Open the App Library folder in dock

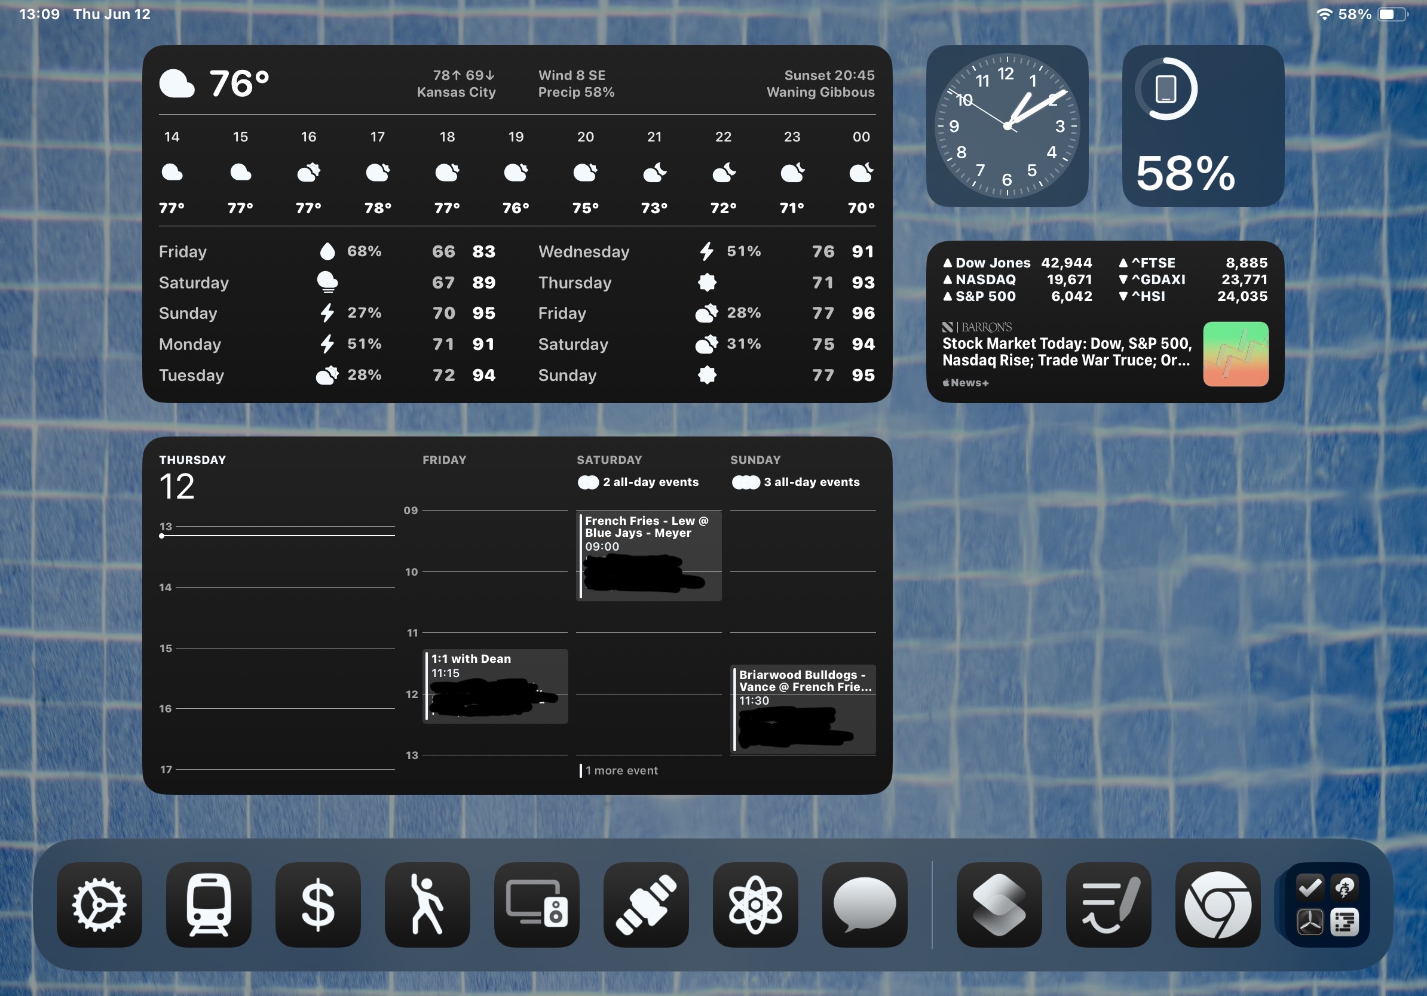[x=1328, y=905]
